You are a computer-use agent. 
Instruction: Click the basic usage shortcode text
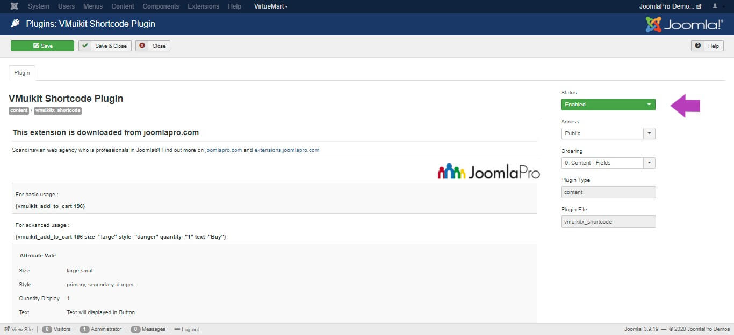pyautogui.click(x=51, y=206)
